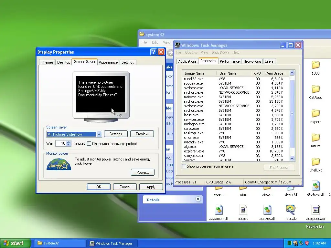Image resolution: width=331 pixels, height=248 pixels.
Task: Open the export folder icon
Action: 315,113
